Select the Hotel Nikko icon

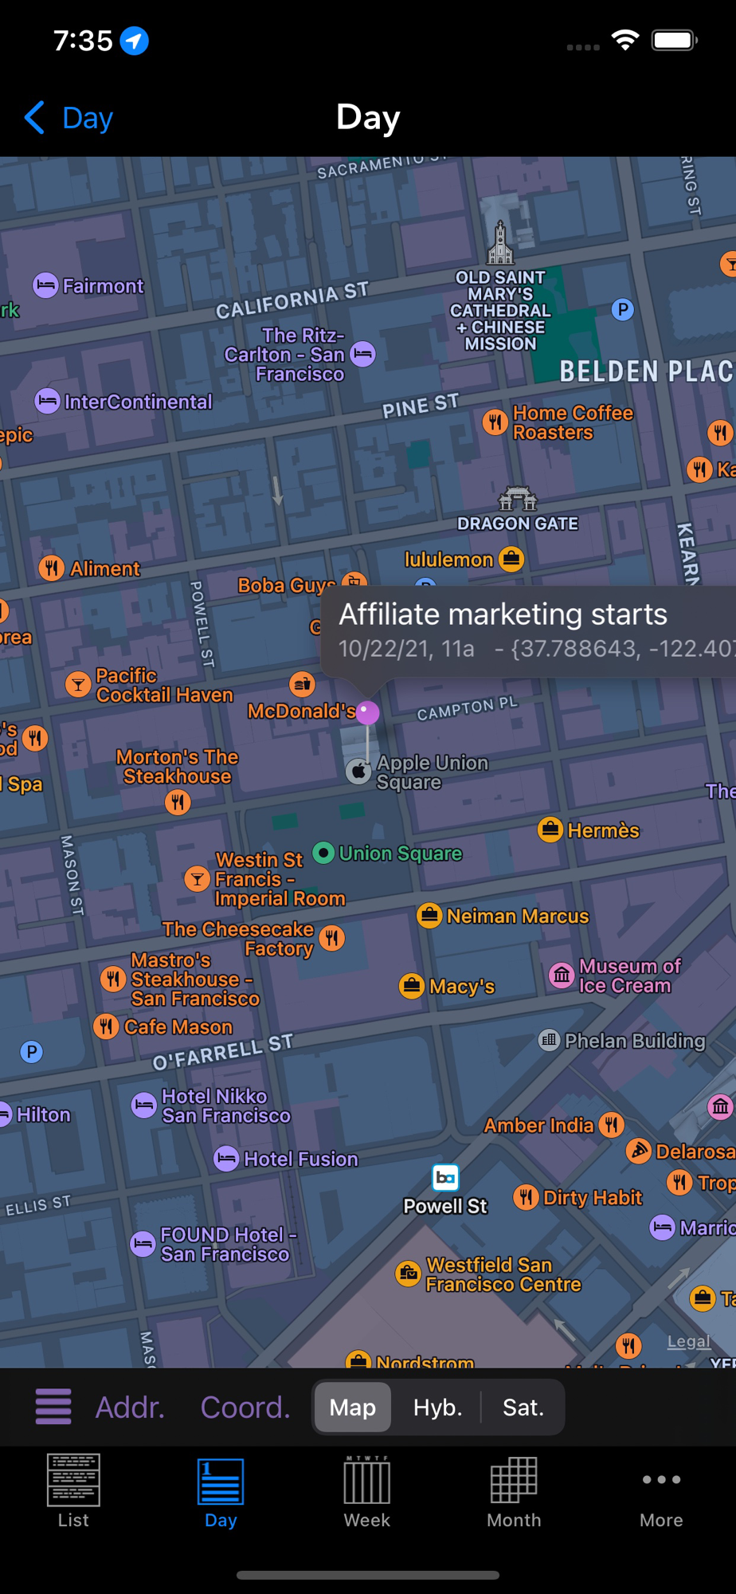tap(144, 1105)
